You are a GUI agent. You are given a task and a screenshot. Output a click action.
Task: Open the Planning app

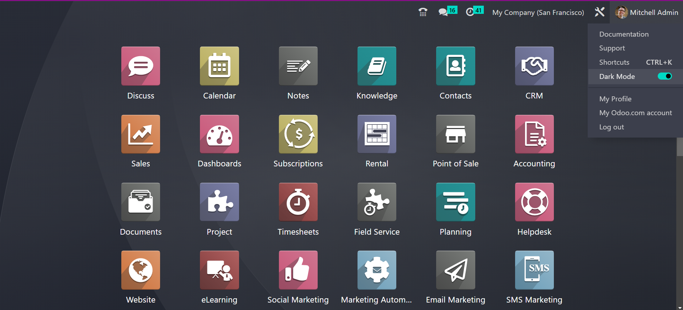[x=456, y=202]
